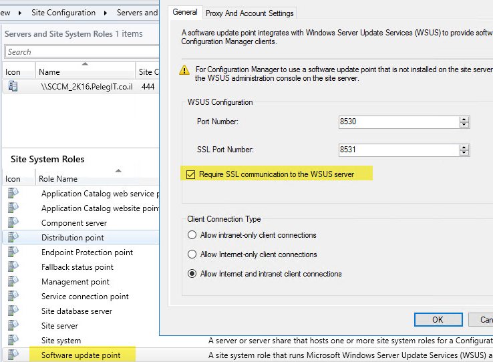Click the Application Catalog web service role icon
The image size is (493, 362).
pos(13,193)
